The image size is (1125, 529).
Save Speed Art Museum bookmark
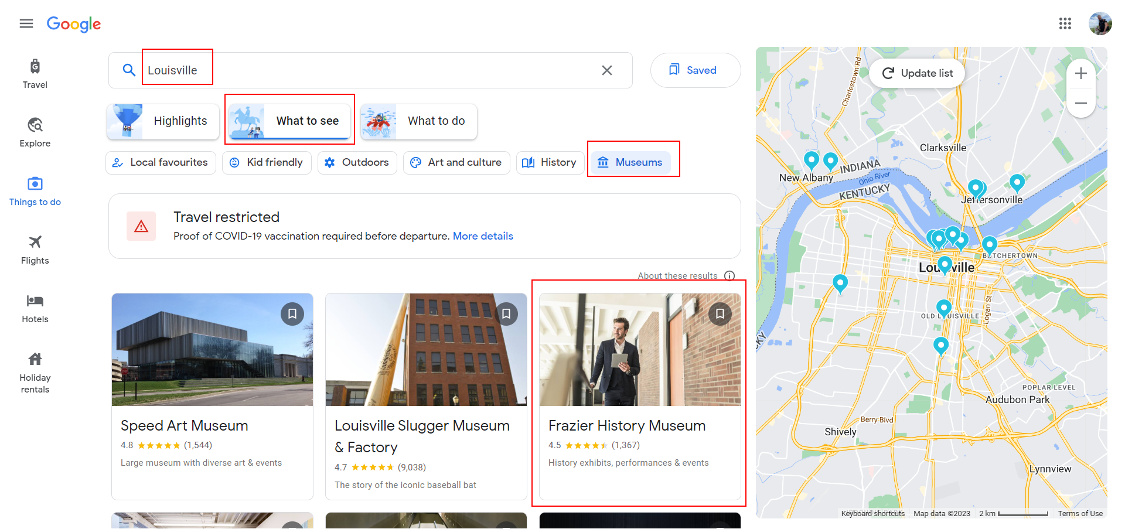click(292, 314)
